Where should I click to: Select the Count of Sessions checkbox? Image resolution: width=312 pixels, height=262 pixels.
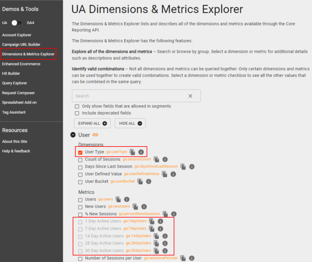(80, 160)
